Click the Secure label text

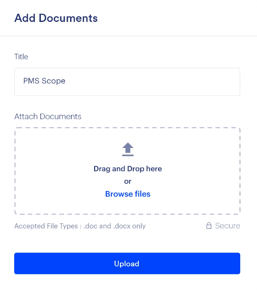[228, 226]
